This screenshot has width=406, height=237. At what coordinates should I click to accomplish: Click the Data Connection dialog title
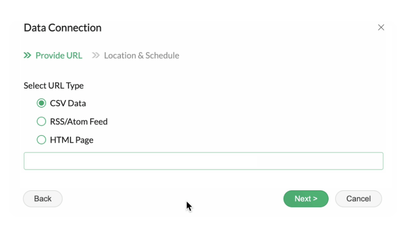(63, 28)
